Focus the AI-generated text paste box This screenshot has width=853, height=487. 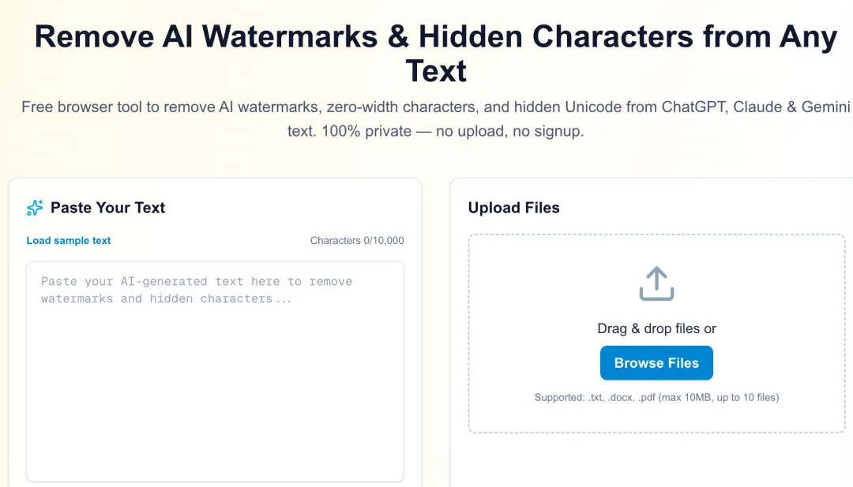(215, 371)
